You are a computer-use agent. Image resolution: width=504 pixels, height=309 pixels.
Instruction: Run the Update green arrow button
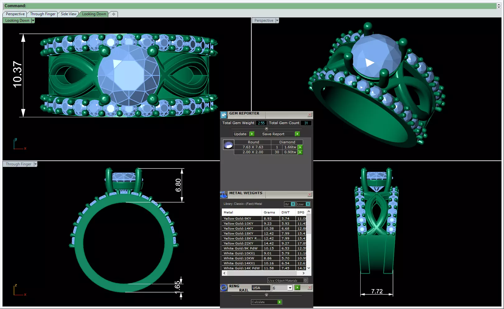252,134
